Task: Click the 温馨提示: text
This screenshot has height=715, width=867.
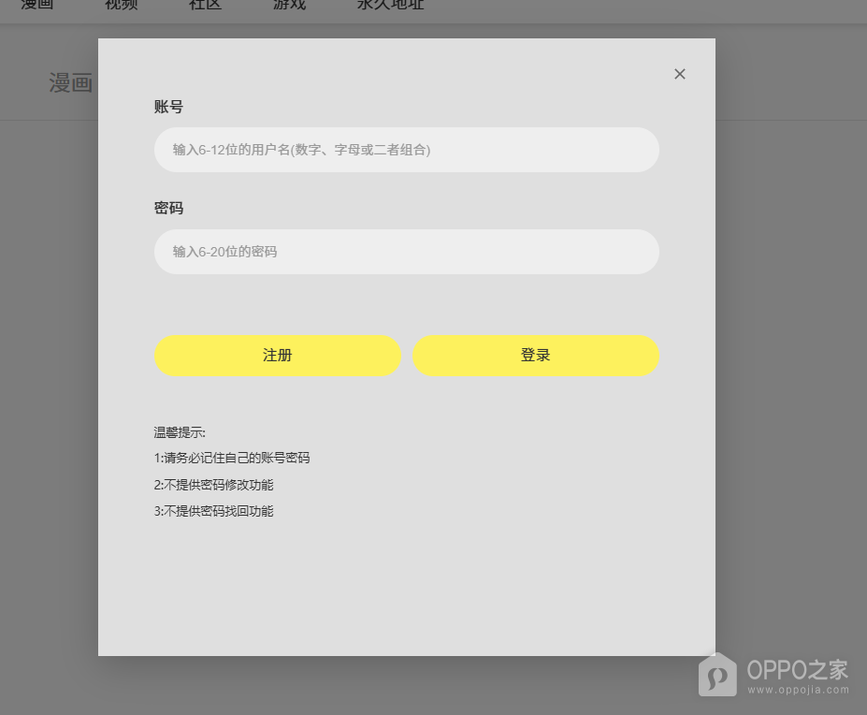Action: tap(180, 432)
